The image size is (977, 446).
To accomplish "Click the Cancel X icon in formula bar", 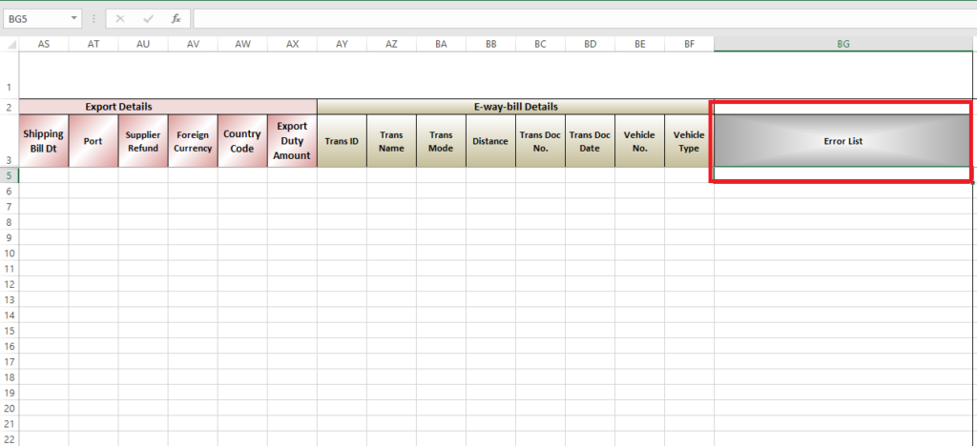I will [x=120, y=19].
